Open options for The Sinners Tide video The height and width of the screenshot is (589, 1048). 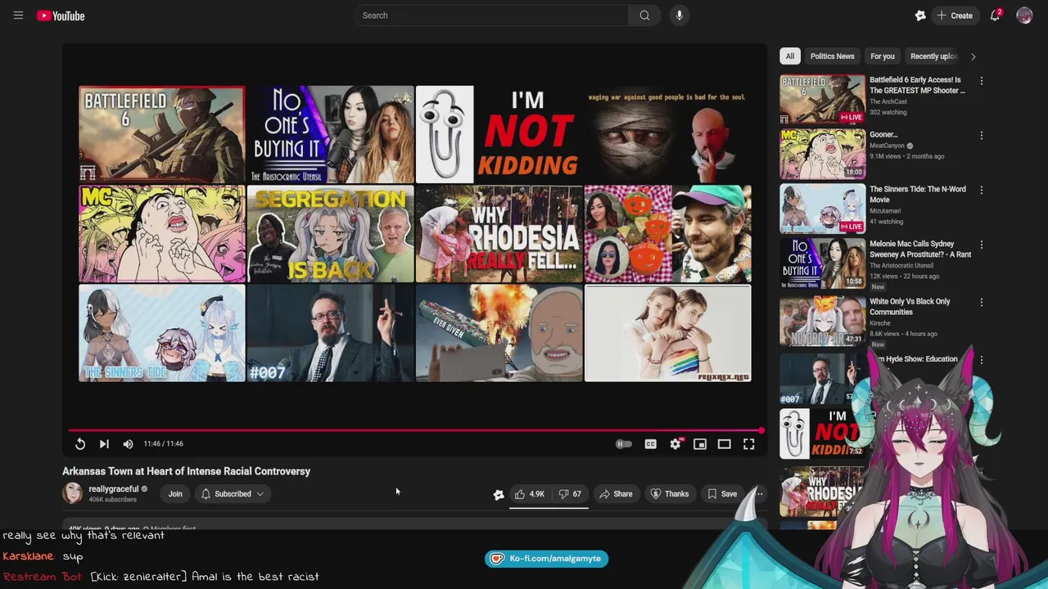click(x=981, y=190)
